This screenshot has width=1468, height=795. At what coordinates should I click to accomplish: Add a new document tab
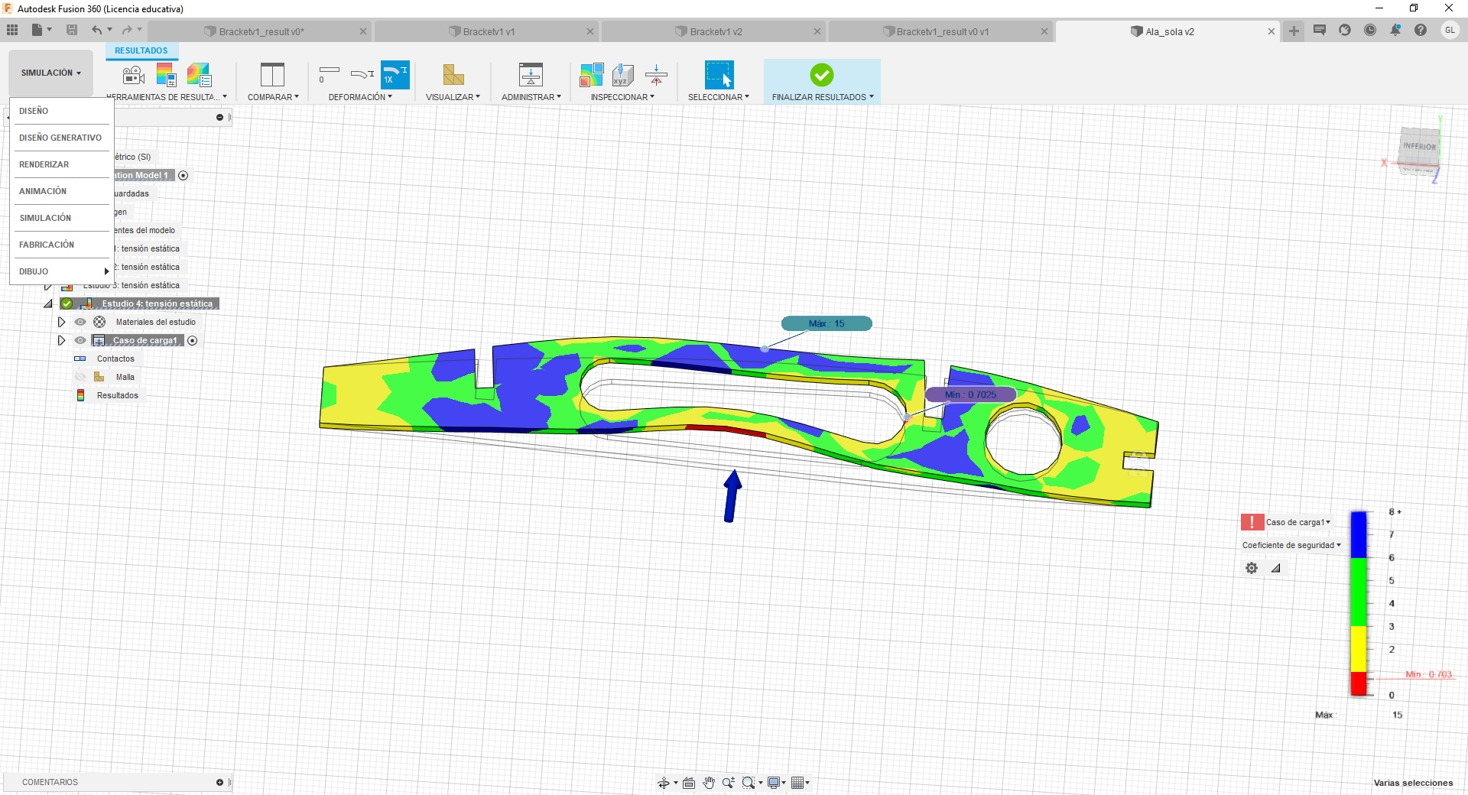click(1294, 31)
